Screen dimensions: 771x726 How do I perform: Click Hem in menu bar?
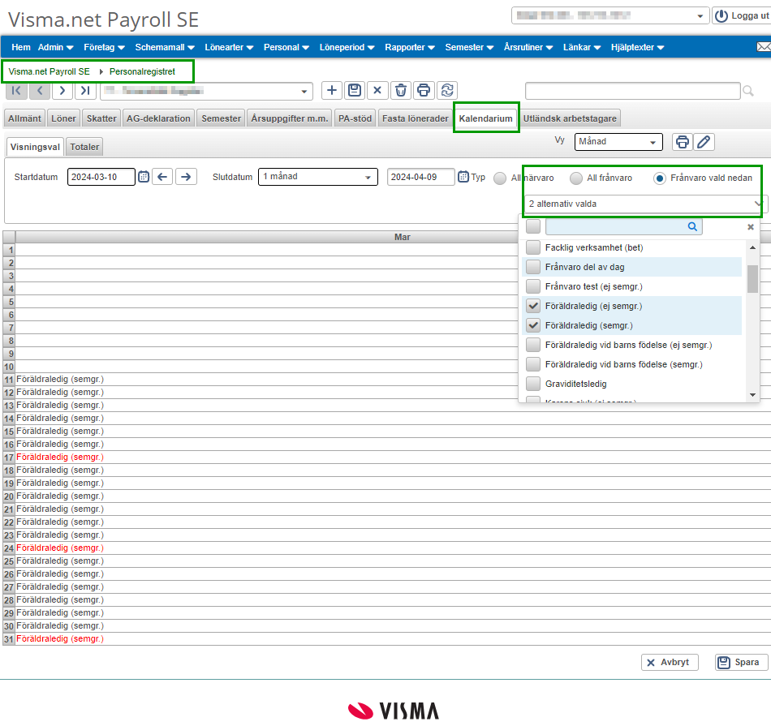20,47
